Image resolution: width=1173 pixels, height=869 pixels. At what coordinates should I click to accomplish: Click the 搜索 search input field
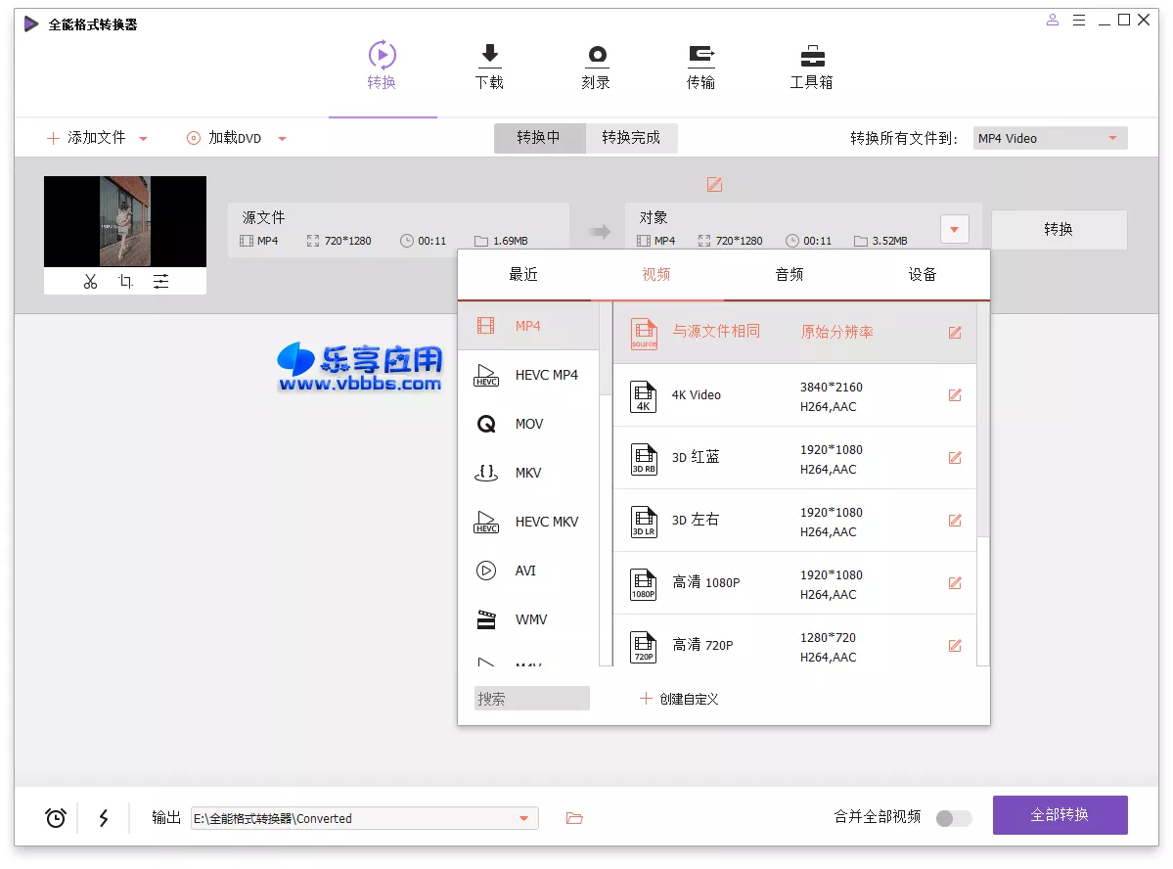coord(531,698)
